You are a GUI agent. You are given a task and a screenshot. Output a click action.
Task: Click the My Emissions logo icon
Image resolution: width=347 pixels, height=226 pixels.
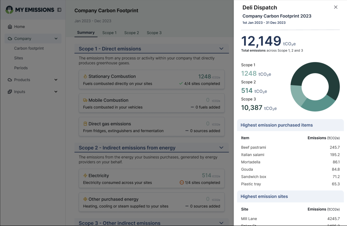(x=9, y=10)
